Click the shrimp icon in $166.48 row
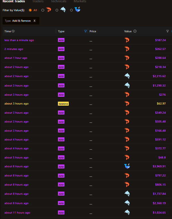The image size is (172, 219). [127, 130]
